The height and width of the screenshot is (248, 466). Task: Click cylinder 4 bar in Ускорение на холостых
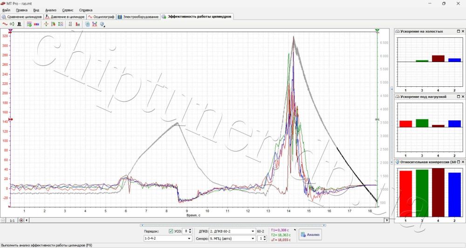coord(438,59)
